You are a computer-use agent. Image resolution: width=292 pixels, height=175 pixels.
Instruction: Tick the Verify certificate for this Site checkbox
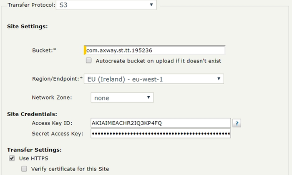click(24, 169)
